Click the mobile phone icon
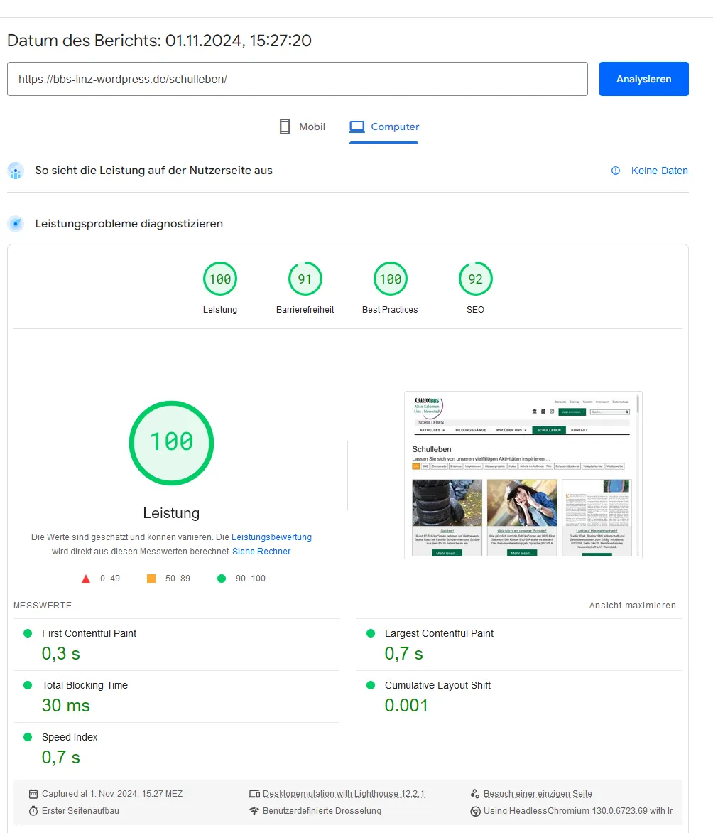The width and height of the screenshot is (713, 833). click(x=285, y=127)
